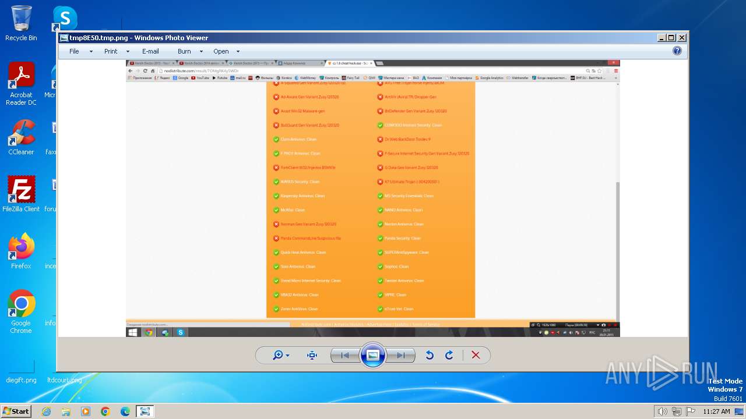Open File Explorer from taskbar
This screenshot has width=746, height=419.
pos(66,411)
